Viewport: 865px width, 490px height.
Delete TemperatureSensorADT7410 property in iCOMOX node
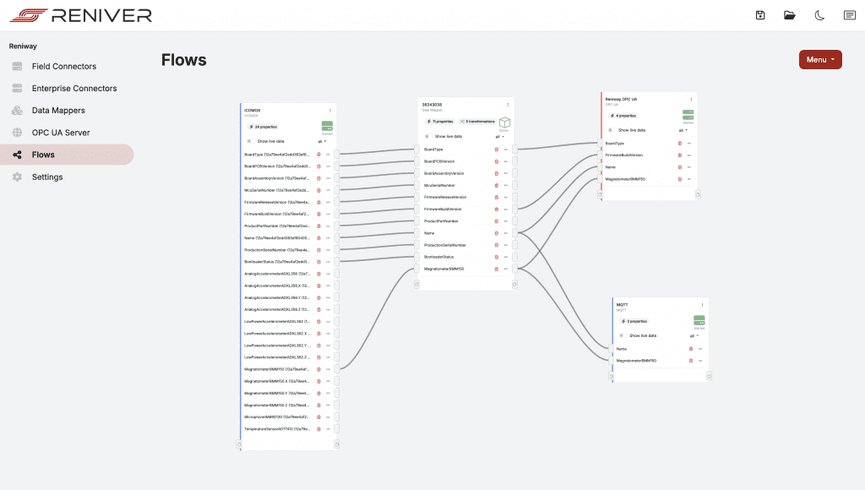point(318,429)
